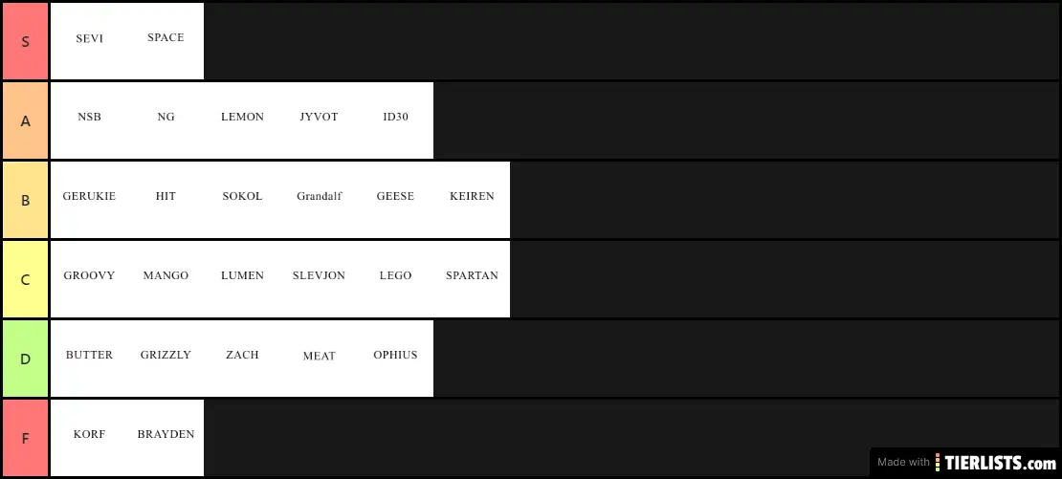Open the TIERLISTS.com watermark link
Viewport: 1062px width, 479px height.
(x=965, y=462)
